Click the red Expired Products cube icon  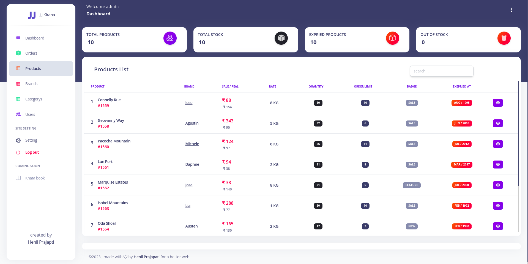point(392,38)
